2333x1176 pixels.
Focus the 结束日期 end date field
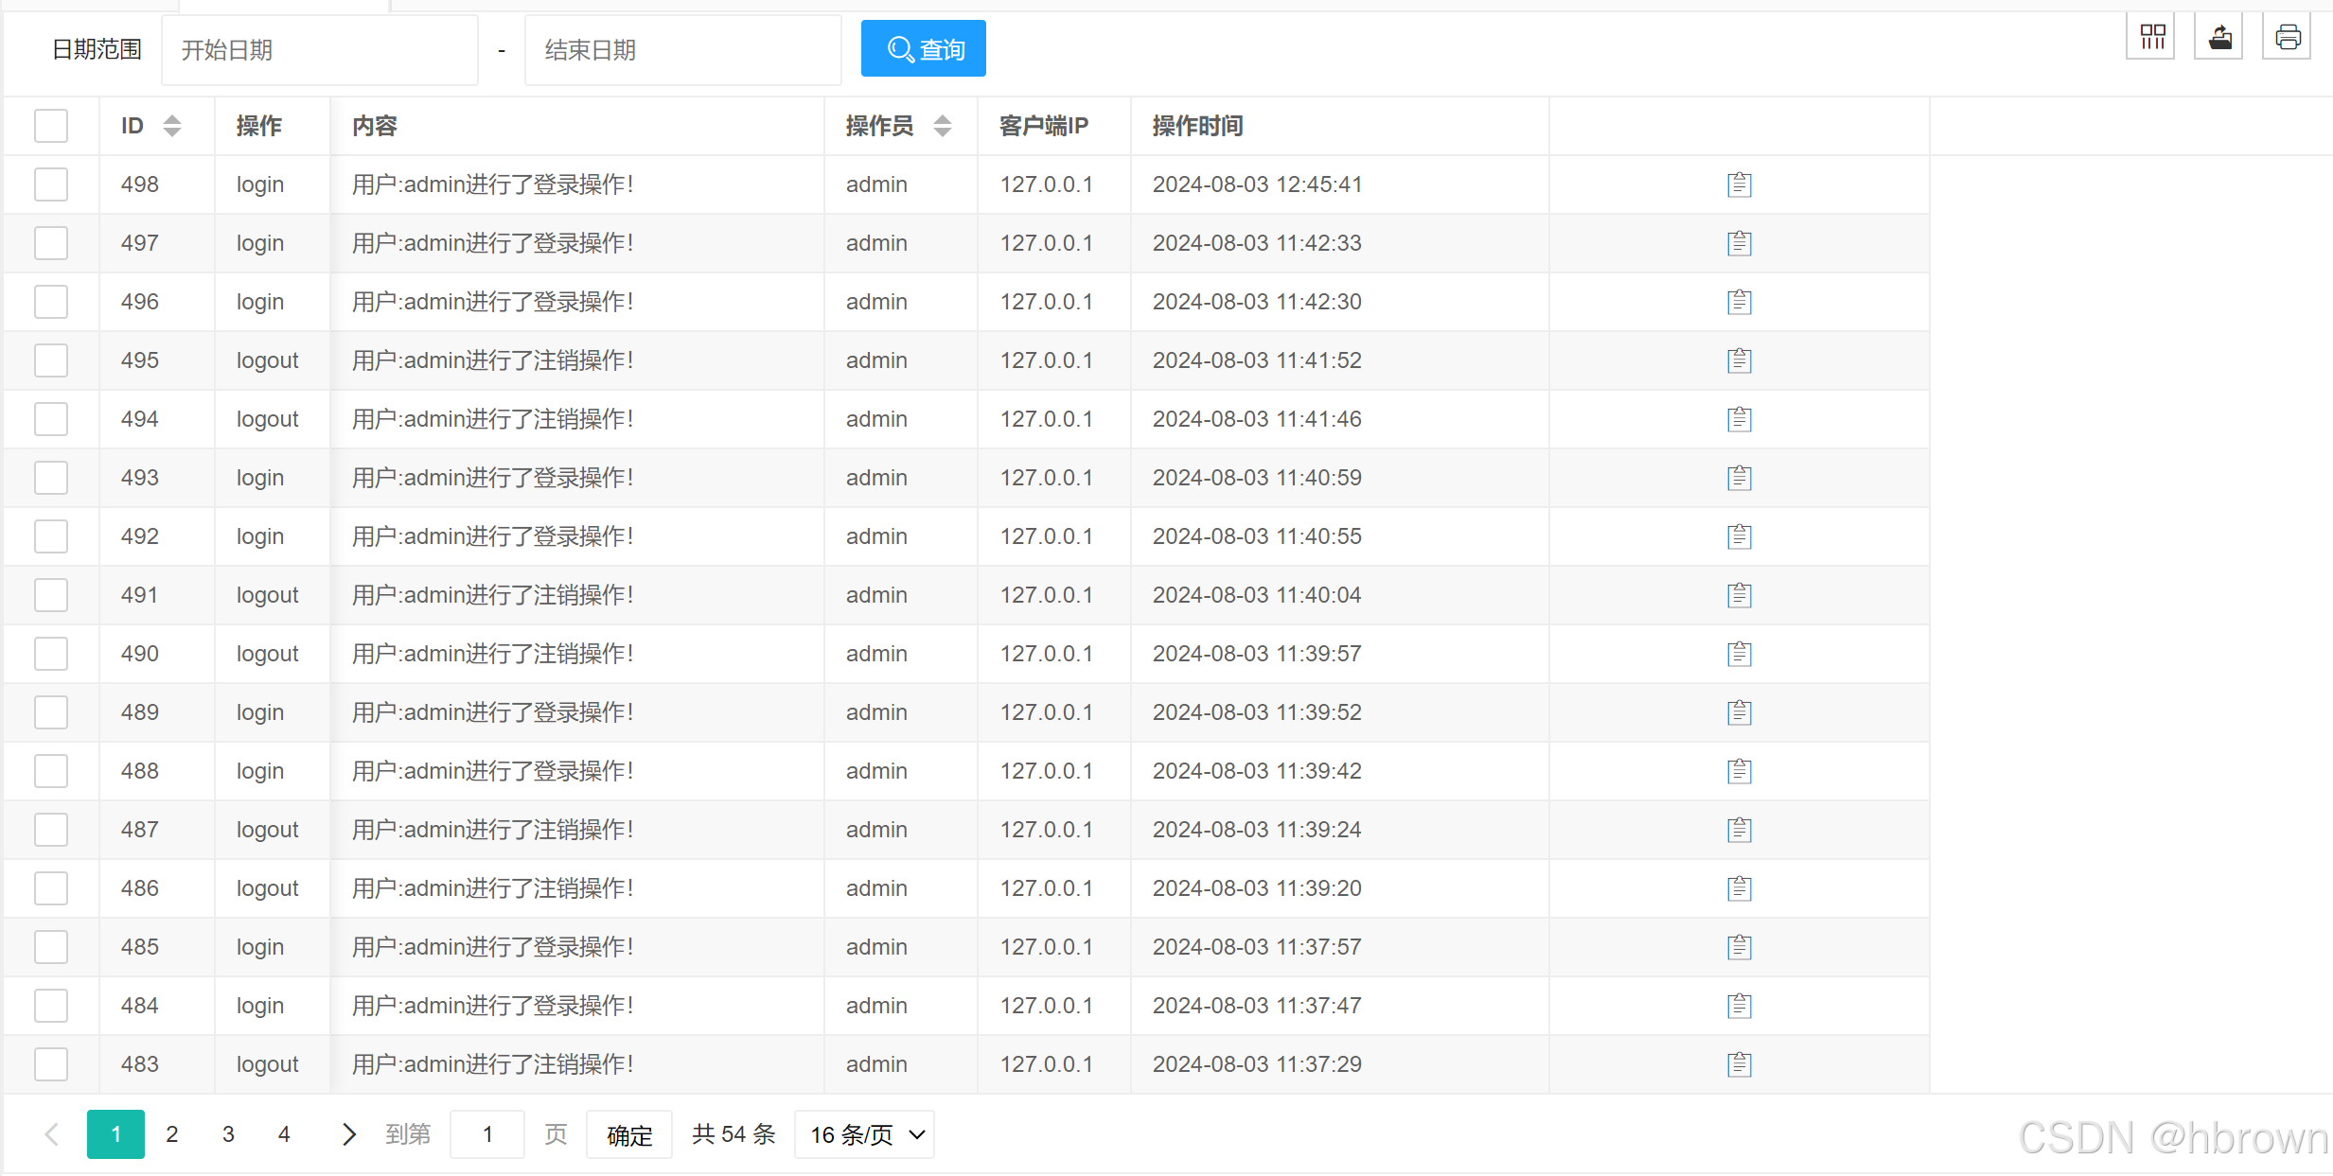tap(682, 50)
